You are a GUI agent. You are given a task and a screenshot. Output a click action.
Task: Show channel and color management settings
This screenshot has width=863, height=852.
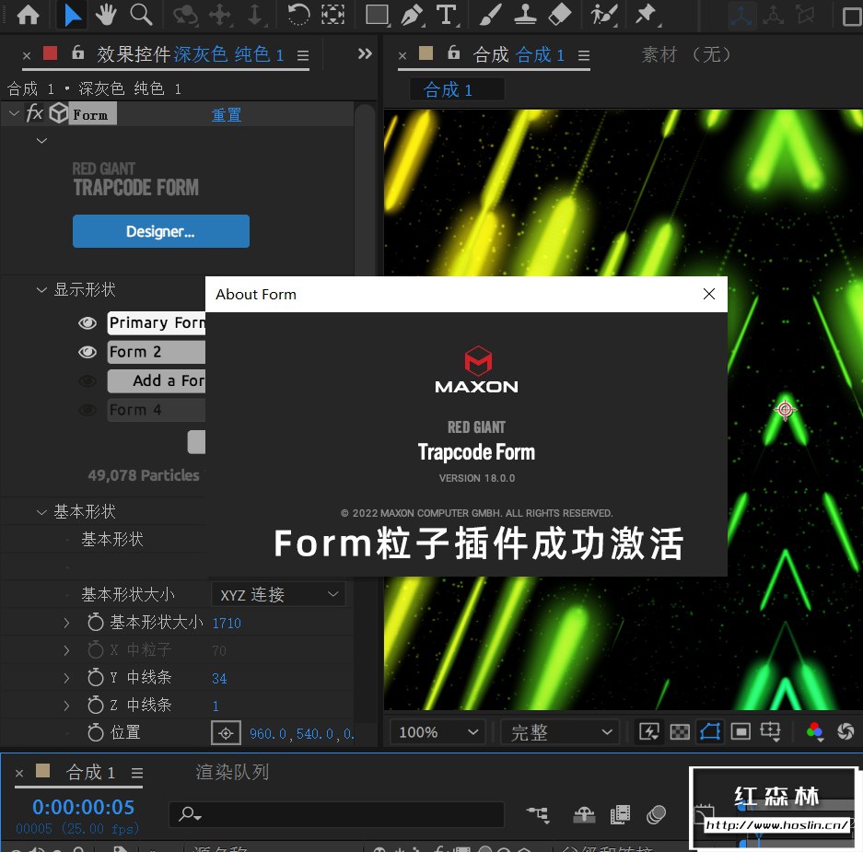[x=814, y=732]
